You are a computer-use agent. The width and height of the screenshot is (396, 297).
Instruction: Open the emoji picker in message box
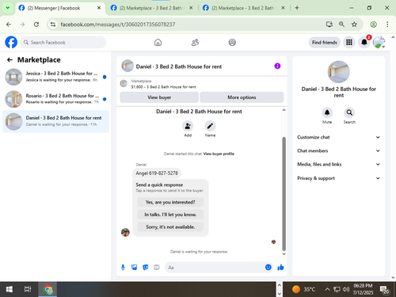click(268, 268)
